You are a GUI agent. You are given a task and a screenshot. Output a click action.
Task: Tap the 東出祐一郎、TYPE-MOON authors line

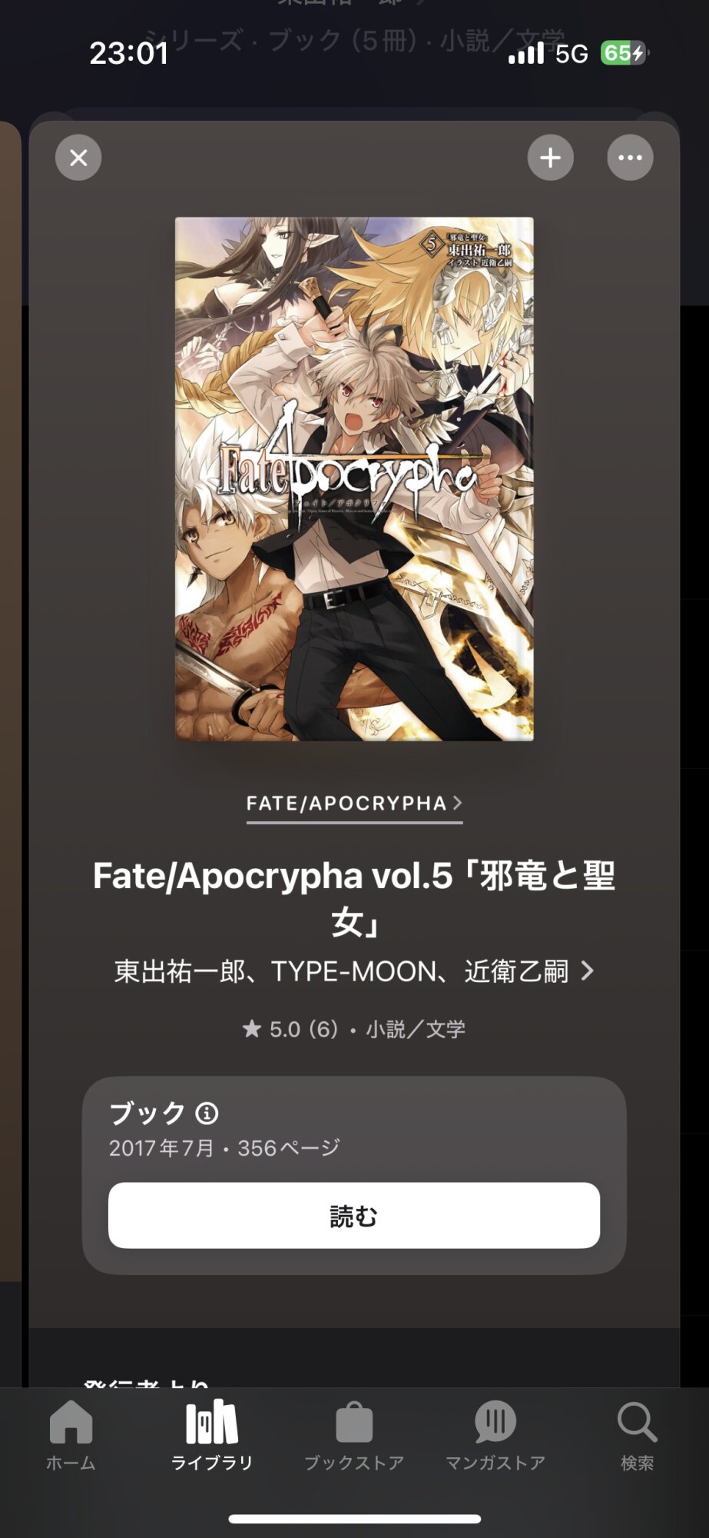tap(342, 971)
